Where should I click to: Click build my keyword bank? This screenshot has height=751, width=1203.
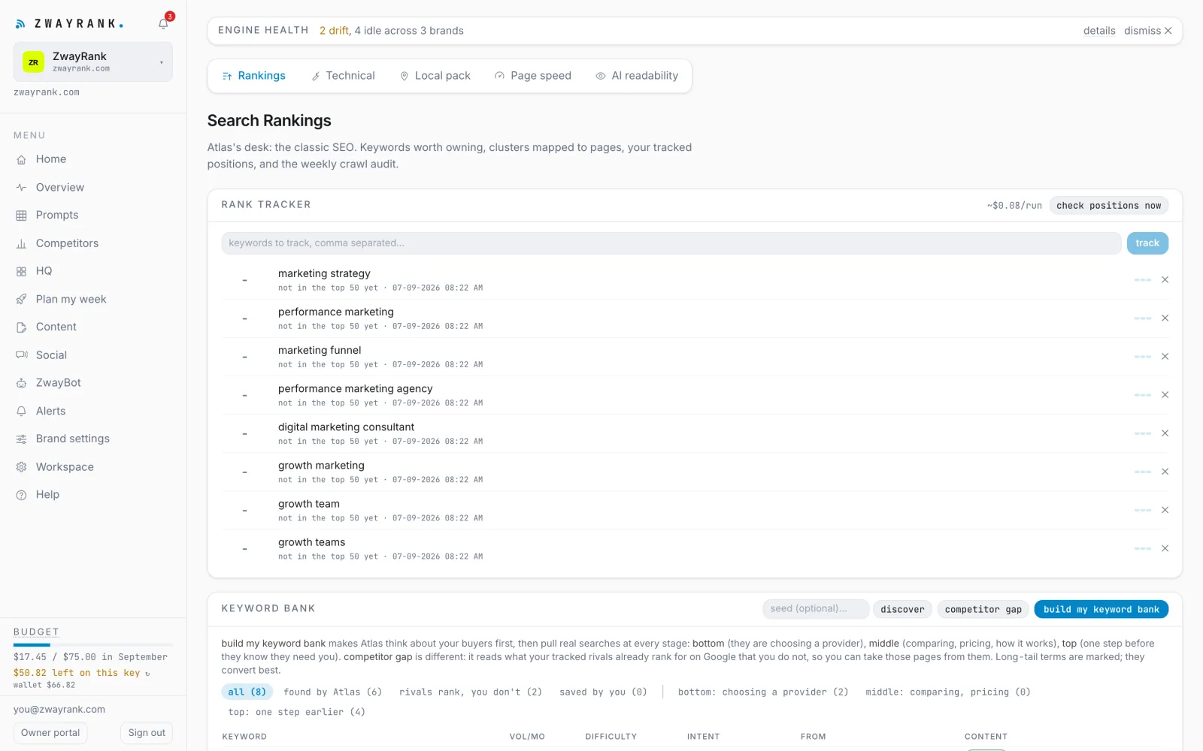pyautogui.click(x=1101, y=609)
